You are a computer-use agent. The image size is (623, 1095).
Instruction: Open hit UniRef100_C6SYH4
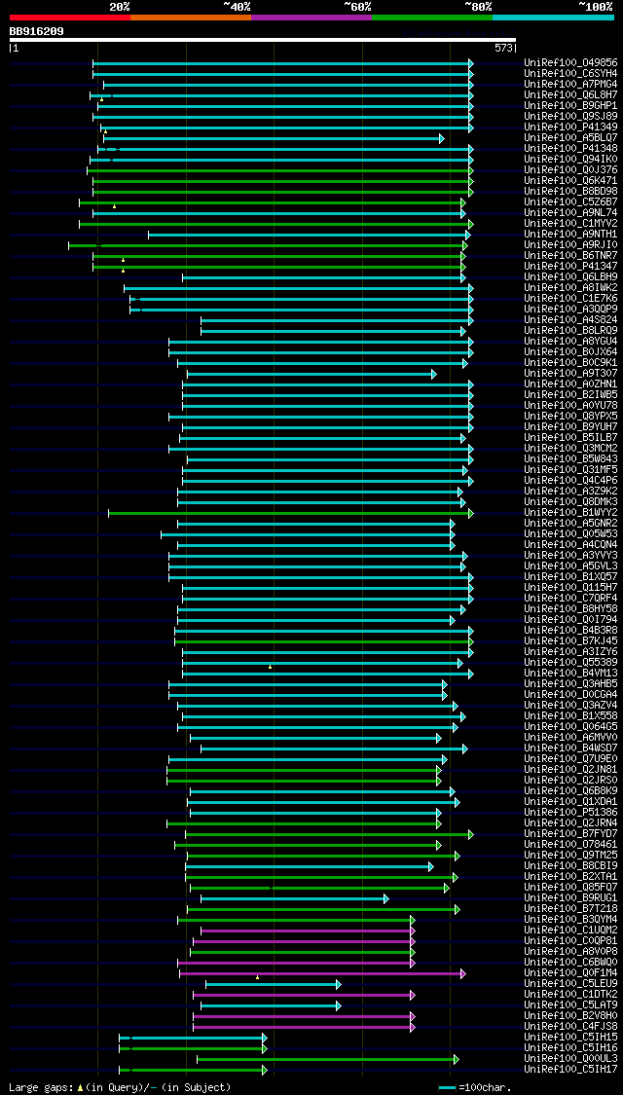click(x=570, y=73)
